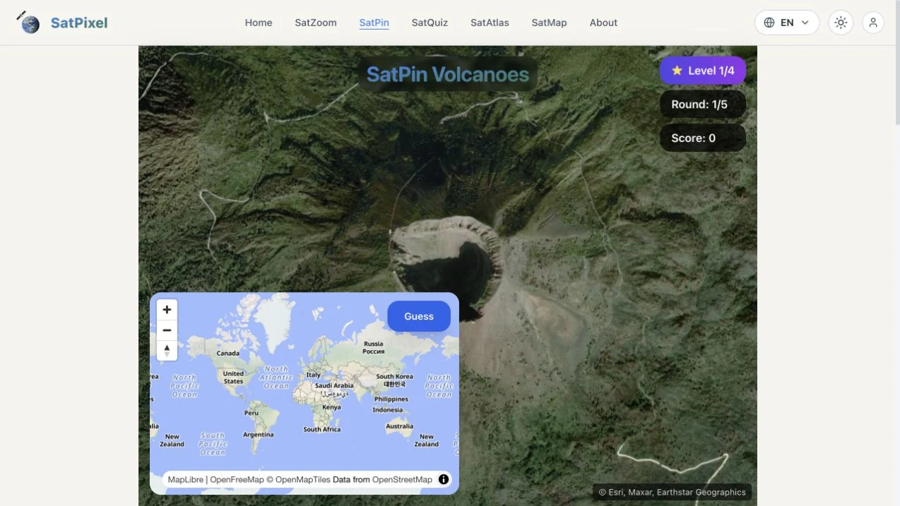Toggle the light/dark theme sun button
Screen dimensions: 900x506
tap(841, 23)
